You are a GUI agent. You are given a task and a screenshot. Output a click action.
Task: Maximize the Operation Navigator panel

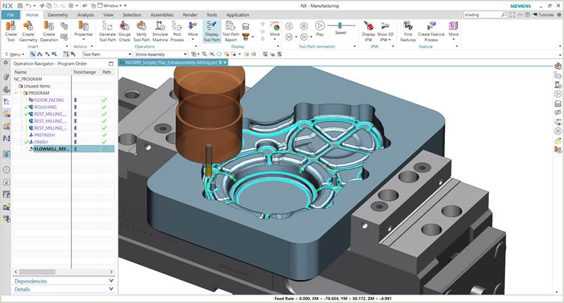[x=111, y=63]
